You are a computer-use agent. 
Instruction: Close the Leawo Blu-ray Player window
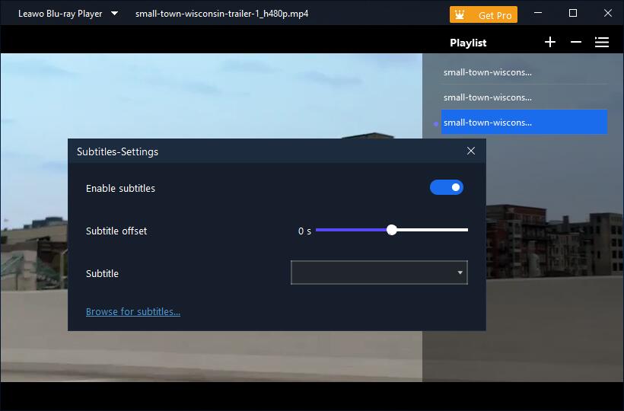[x=607, y=14]
